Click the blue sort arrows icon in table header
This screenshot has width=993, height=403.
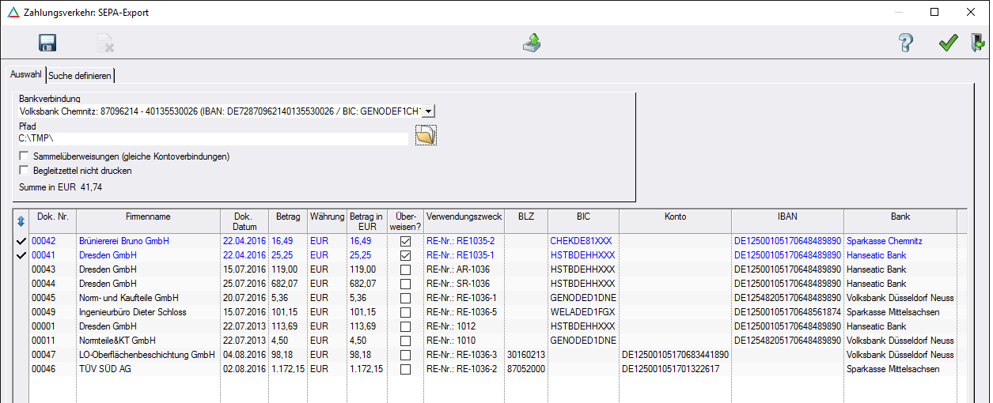click(x=21, y=221)
